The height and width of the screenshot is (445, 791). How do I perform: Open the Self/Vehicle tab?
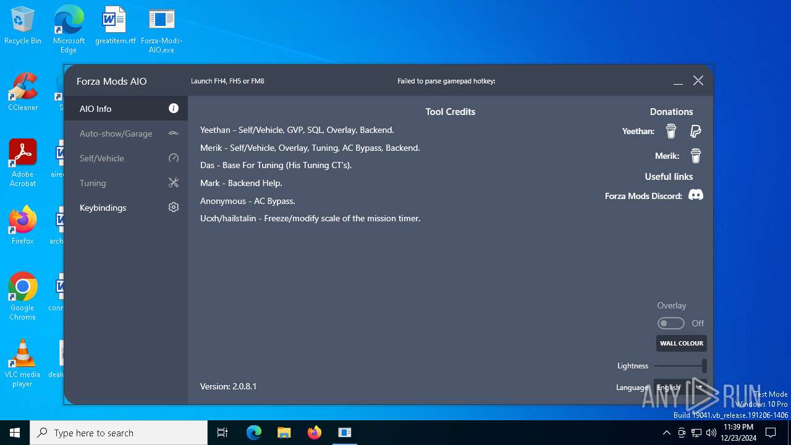click(126, 158)
